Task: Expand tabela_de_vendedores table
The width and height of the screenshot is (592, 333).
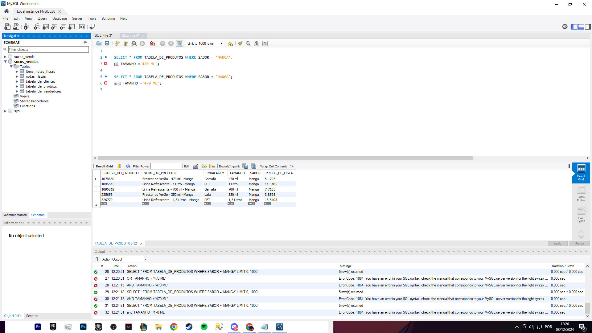Action: pos(17,91)
